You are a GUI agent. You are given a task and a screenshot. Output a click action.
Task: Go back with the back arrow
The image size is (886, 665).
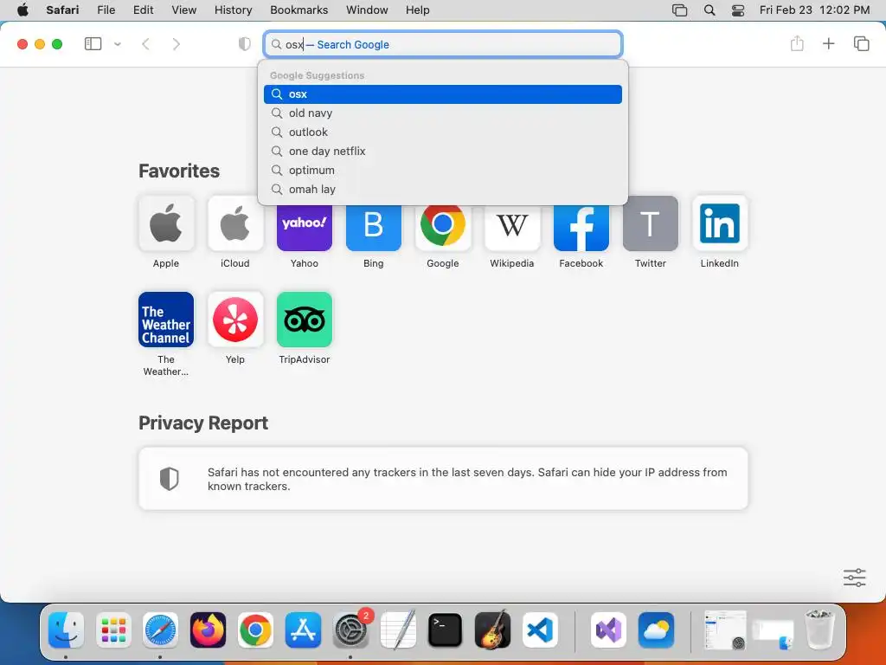(145, 44)
